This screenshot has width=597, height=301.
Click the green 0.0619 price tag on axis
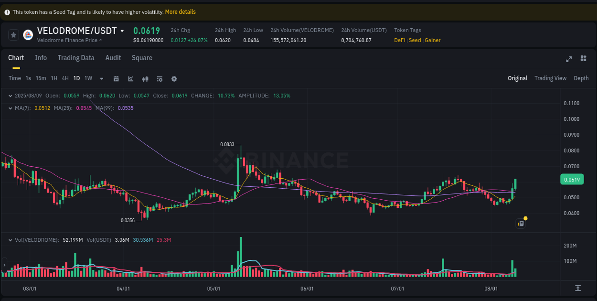(572, 179)
